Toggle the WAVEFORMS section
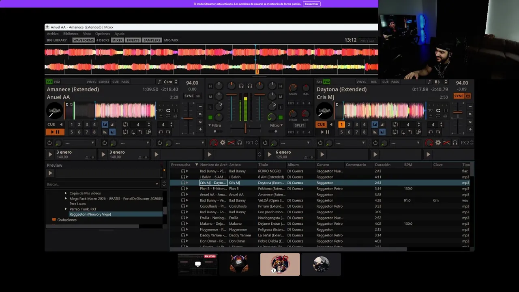The height and width of the screenshot is (292, 519). pyautogui.click(x=84, y=40)
